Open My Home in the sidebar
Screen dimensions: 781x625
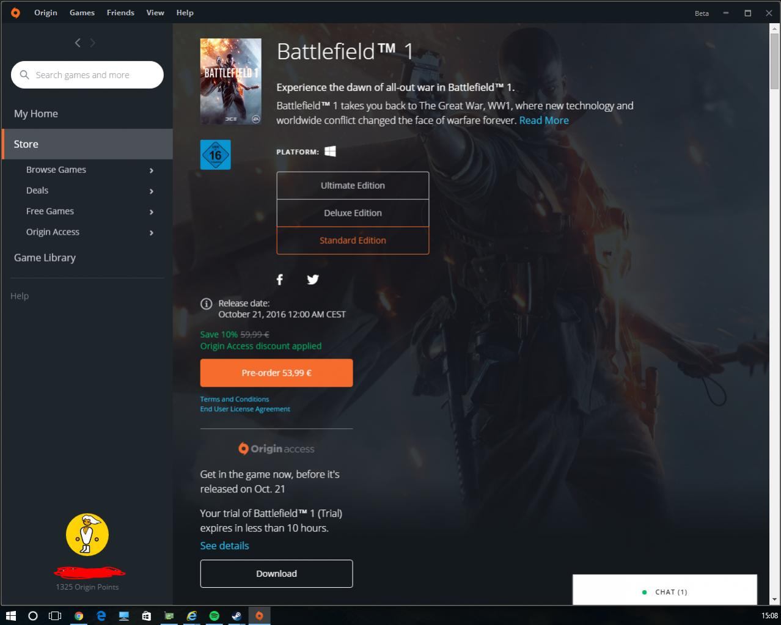pyautogui.click(x=36, y=114)
